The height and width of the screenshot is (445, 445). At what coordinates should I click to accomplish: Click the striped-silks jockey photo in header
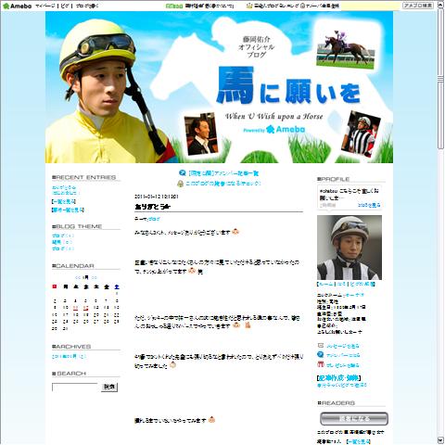pos(361,133)
